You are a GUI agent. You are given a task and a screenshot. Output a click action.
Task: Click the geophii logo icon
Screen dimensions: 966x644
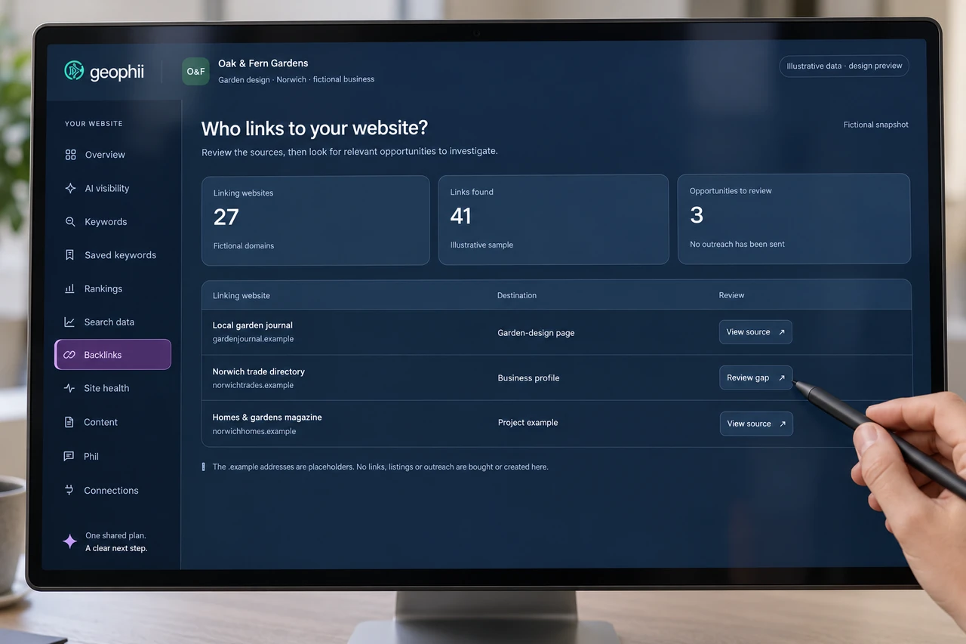[74, 71]
